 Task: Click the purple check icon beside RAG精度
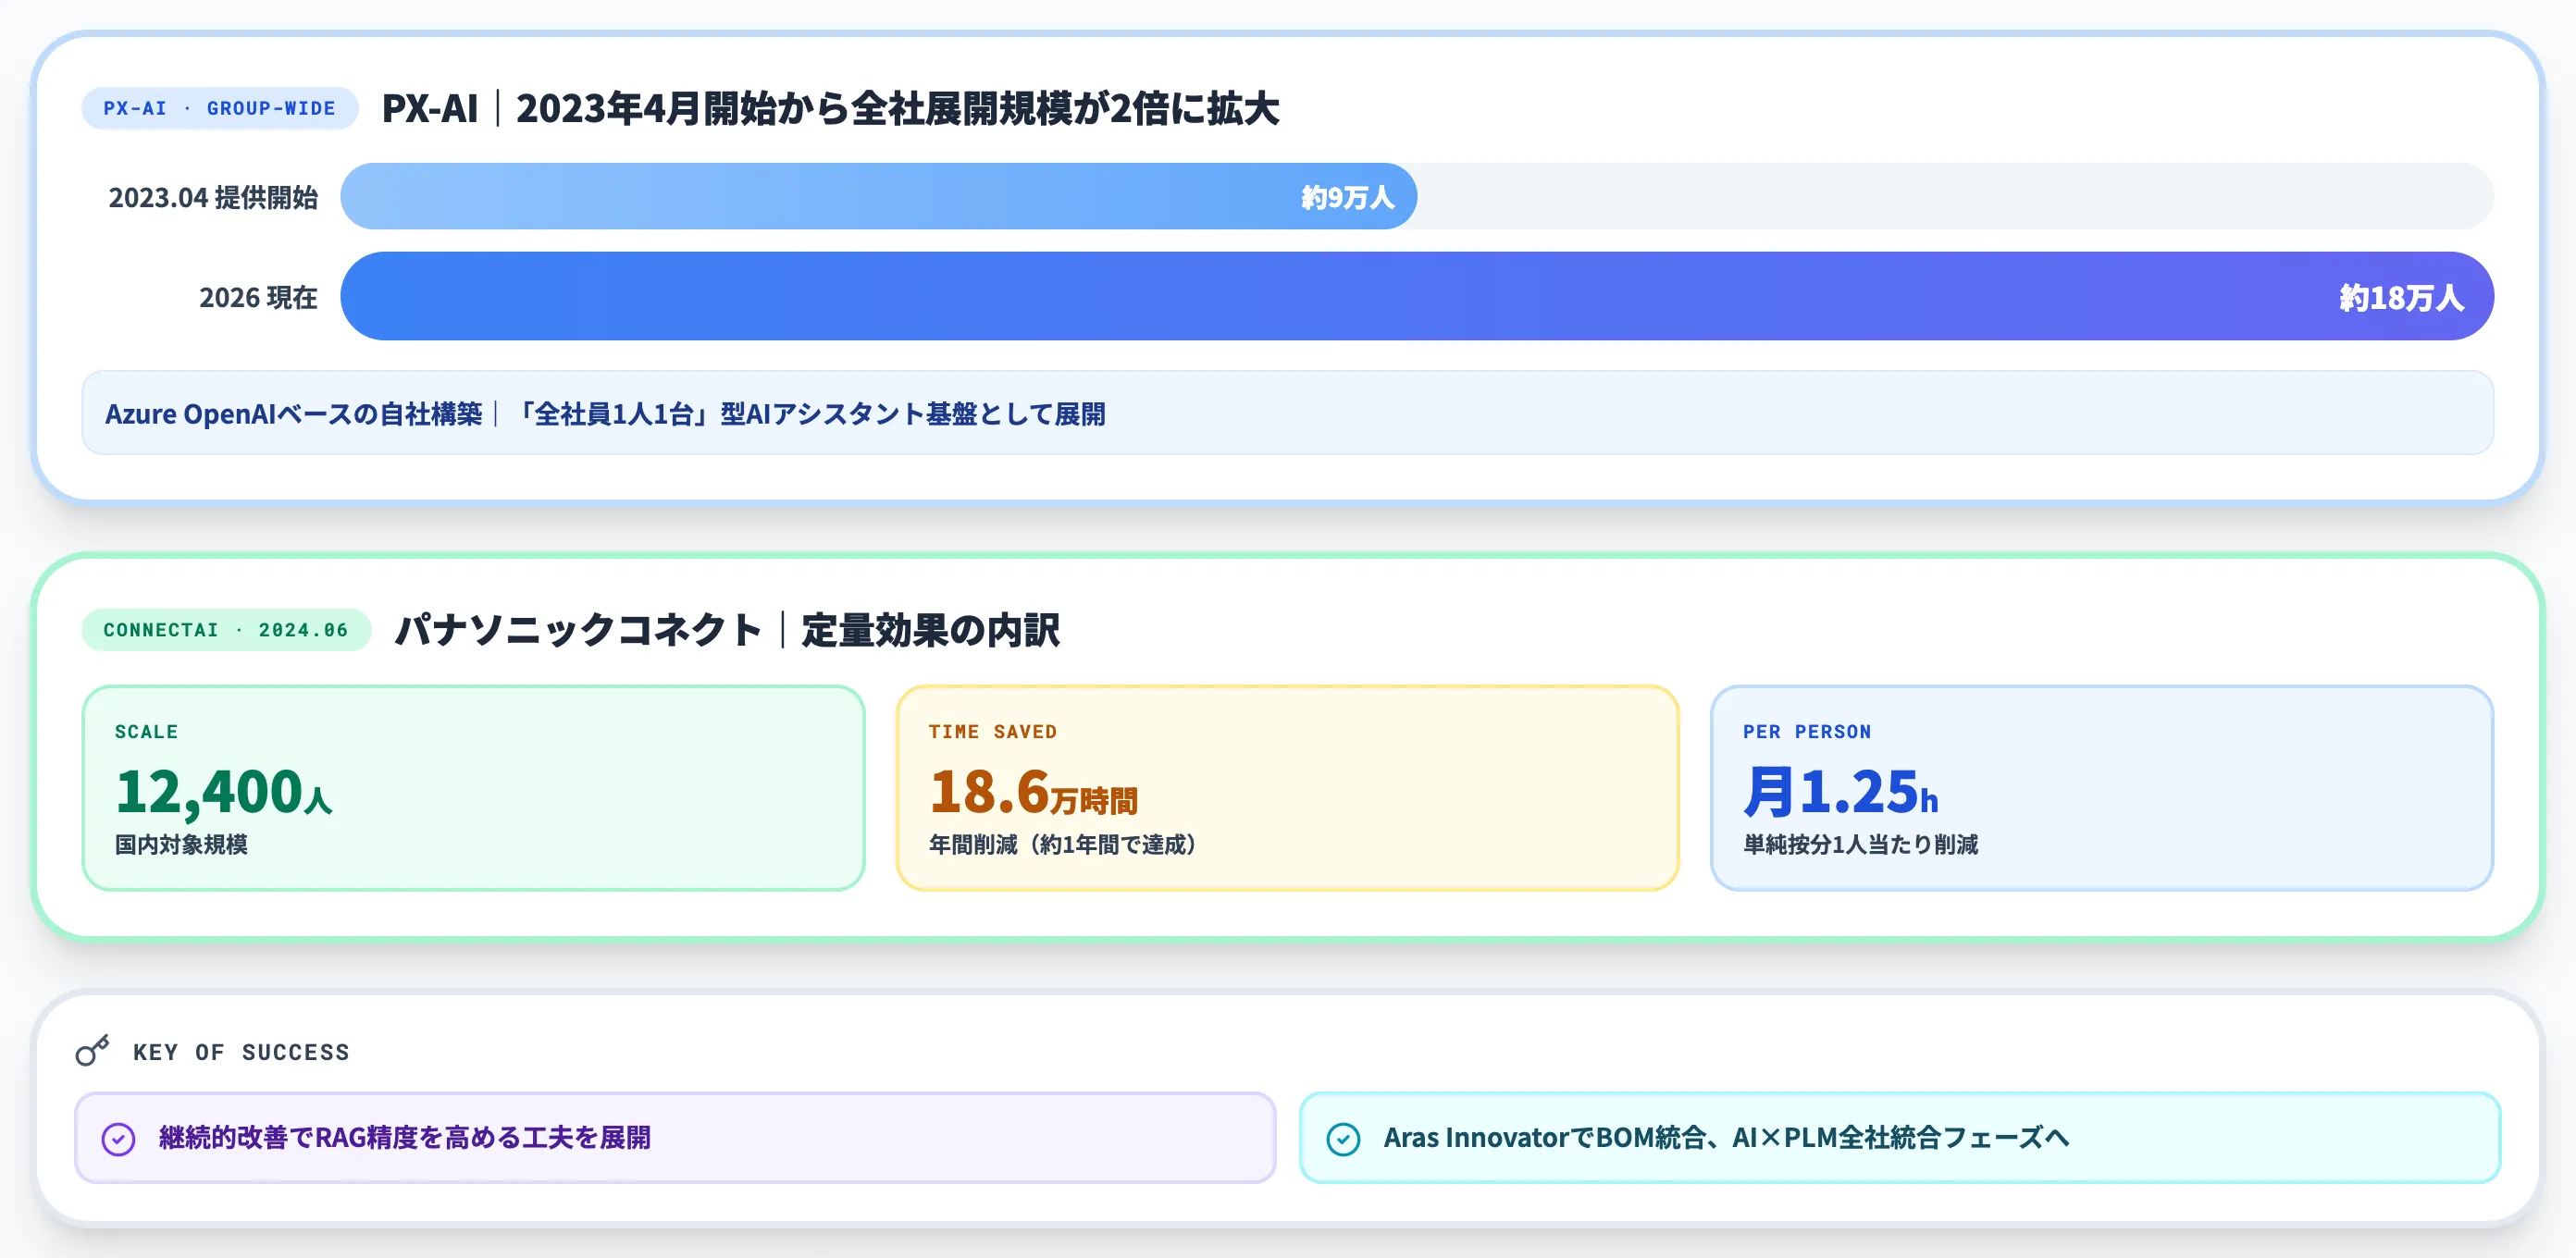(118, 1139)
